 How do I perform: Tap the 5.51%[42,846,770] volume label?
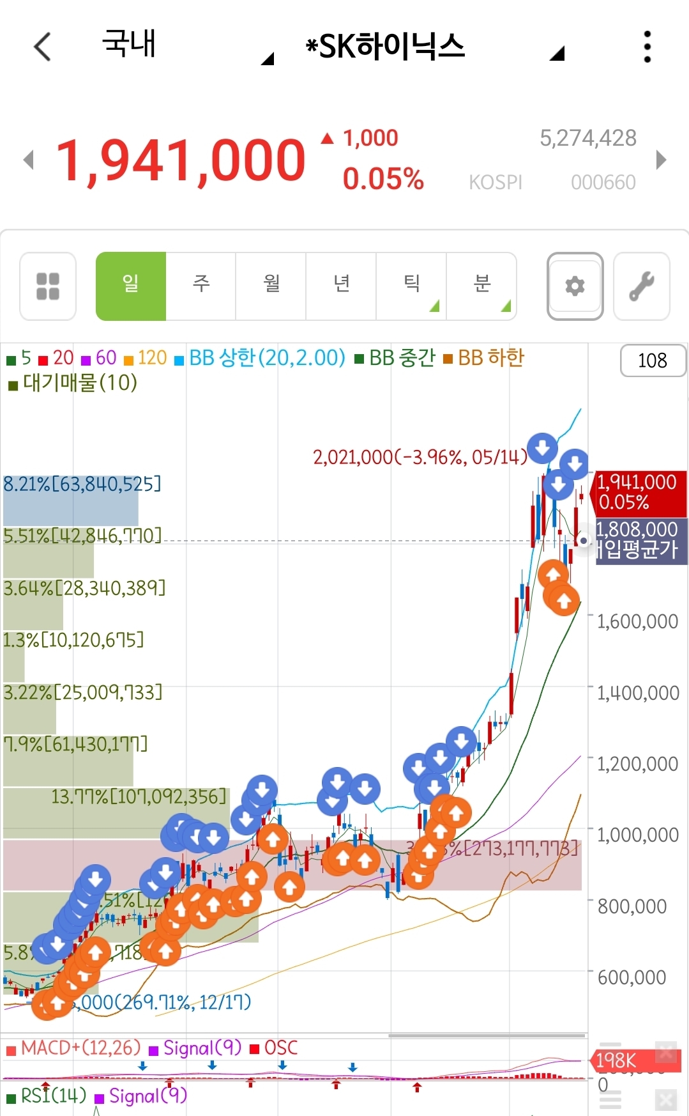82,536
